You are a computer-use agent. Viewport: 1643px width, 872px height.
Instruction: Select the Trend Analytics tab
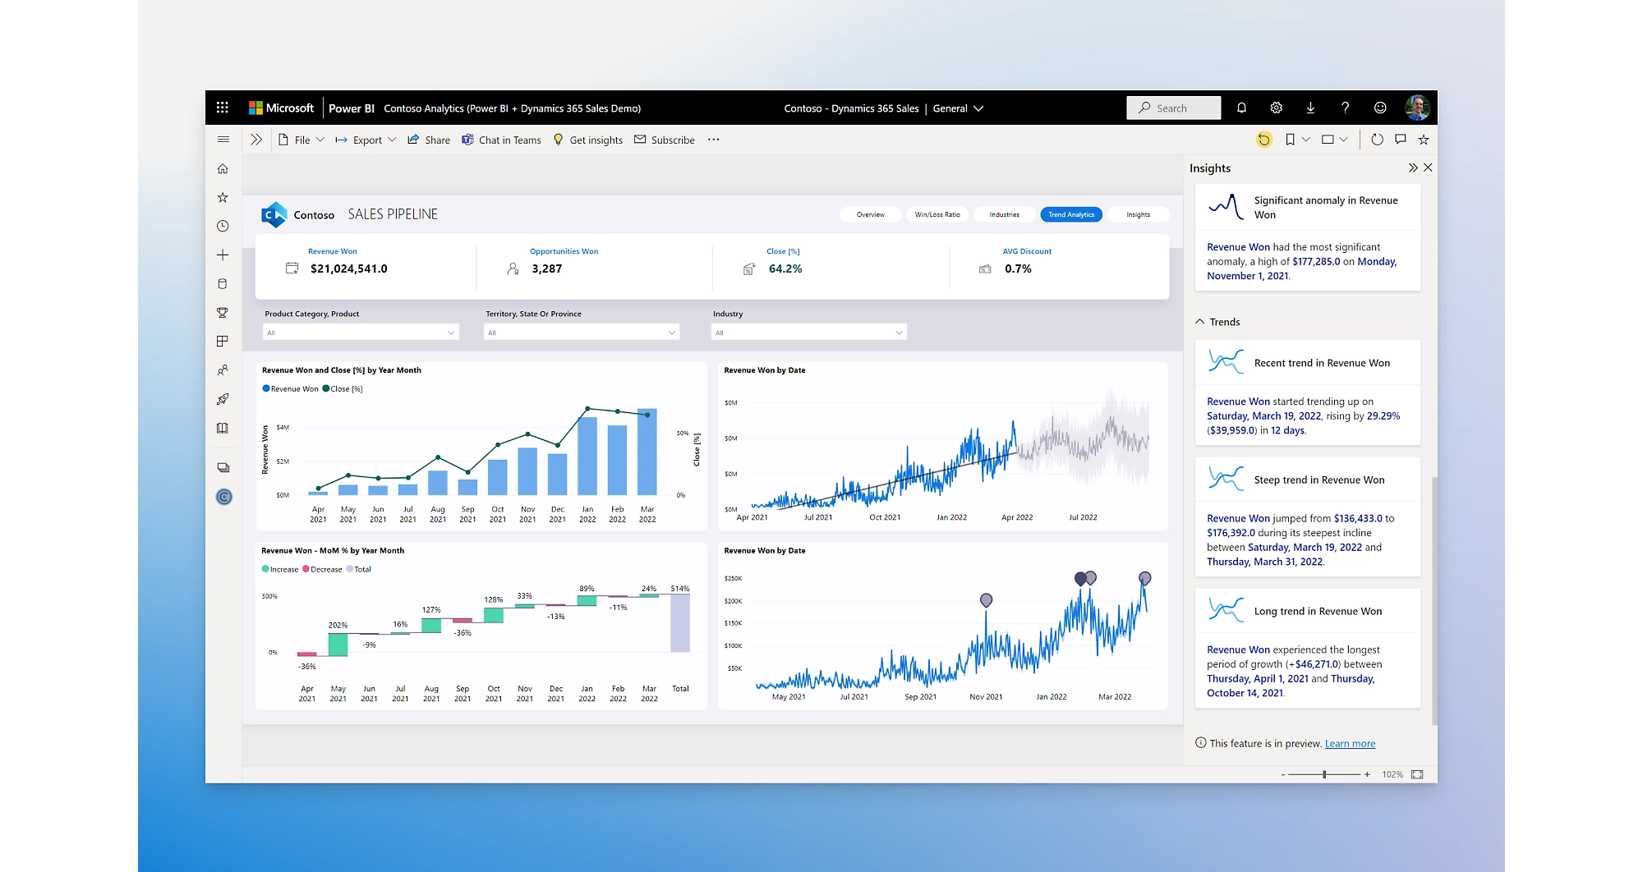pyautogui.click(x=1071, y=214)
